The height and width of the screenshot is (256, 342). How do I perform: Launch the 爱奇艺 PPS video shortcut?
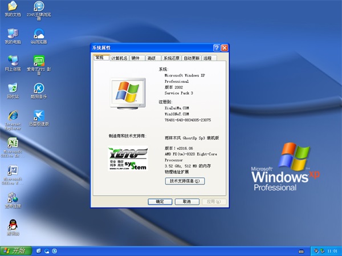point(39,60)
